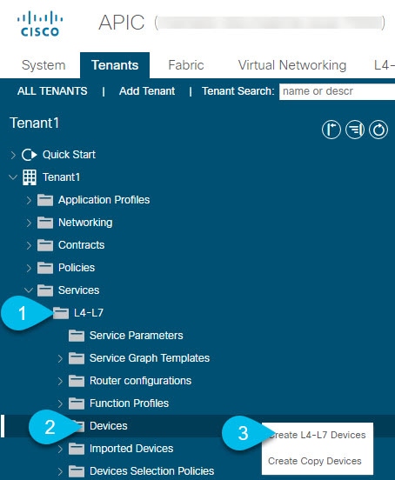Expand the Policies chevron

tap(29, 268)
